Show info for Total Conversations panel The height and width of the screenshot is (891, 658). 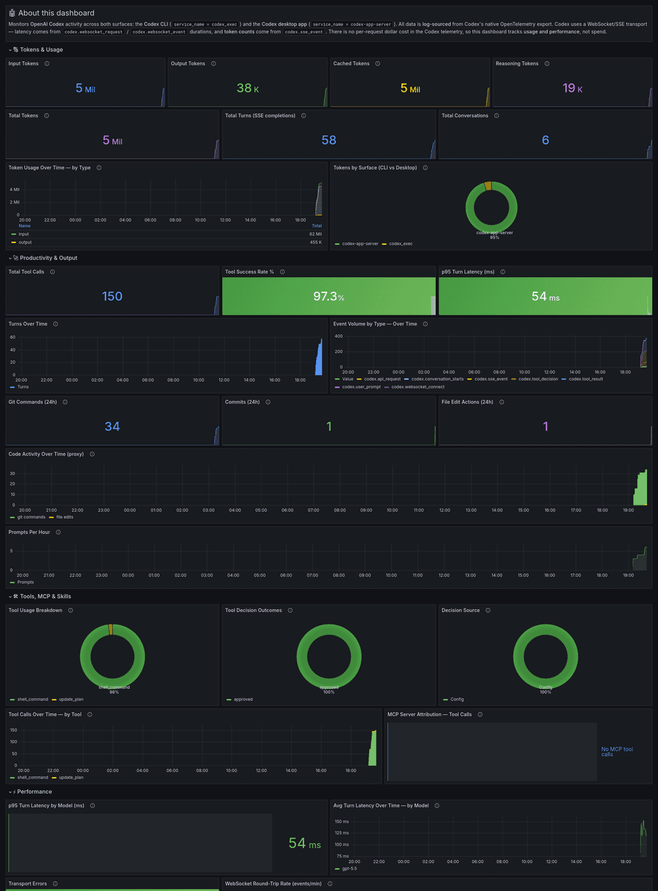pos(497,116)
